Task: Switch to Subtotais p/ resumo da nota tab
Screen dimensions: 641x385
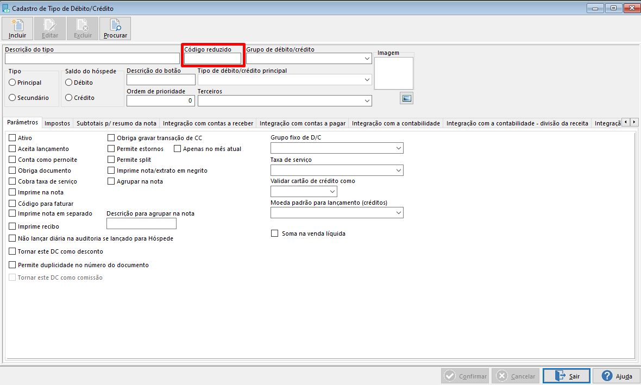Action: coord(116,123)
